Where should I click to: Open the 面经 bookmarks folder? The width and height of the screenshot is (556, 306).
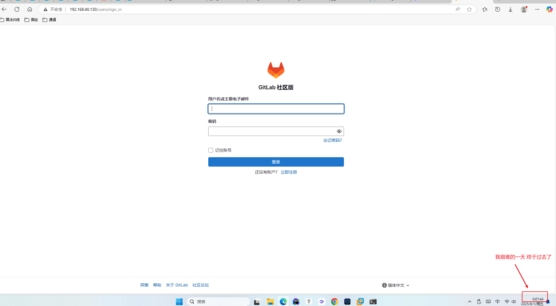pyautogui.click(x=31, y=20)
